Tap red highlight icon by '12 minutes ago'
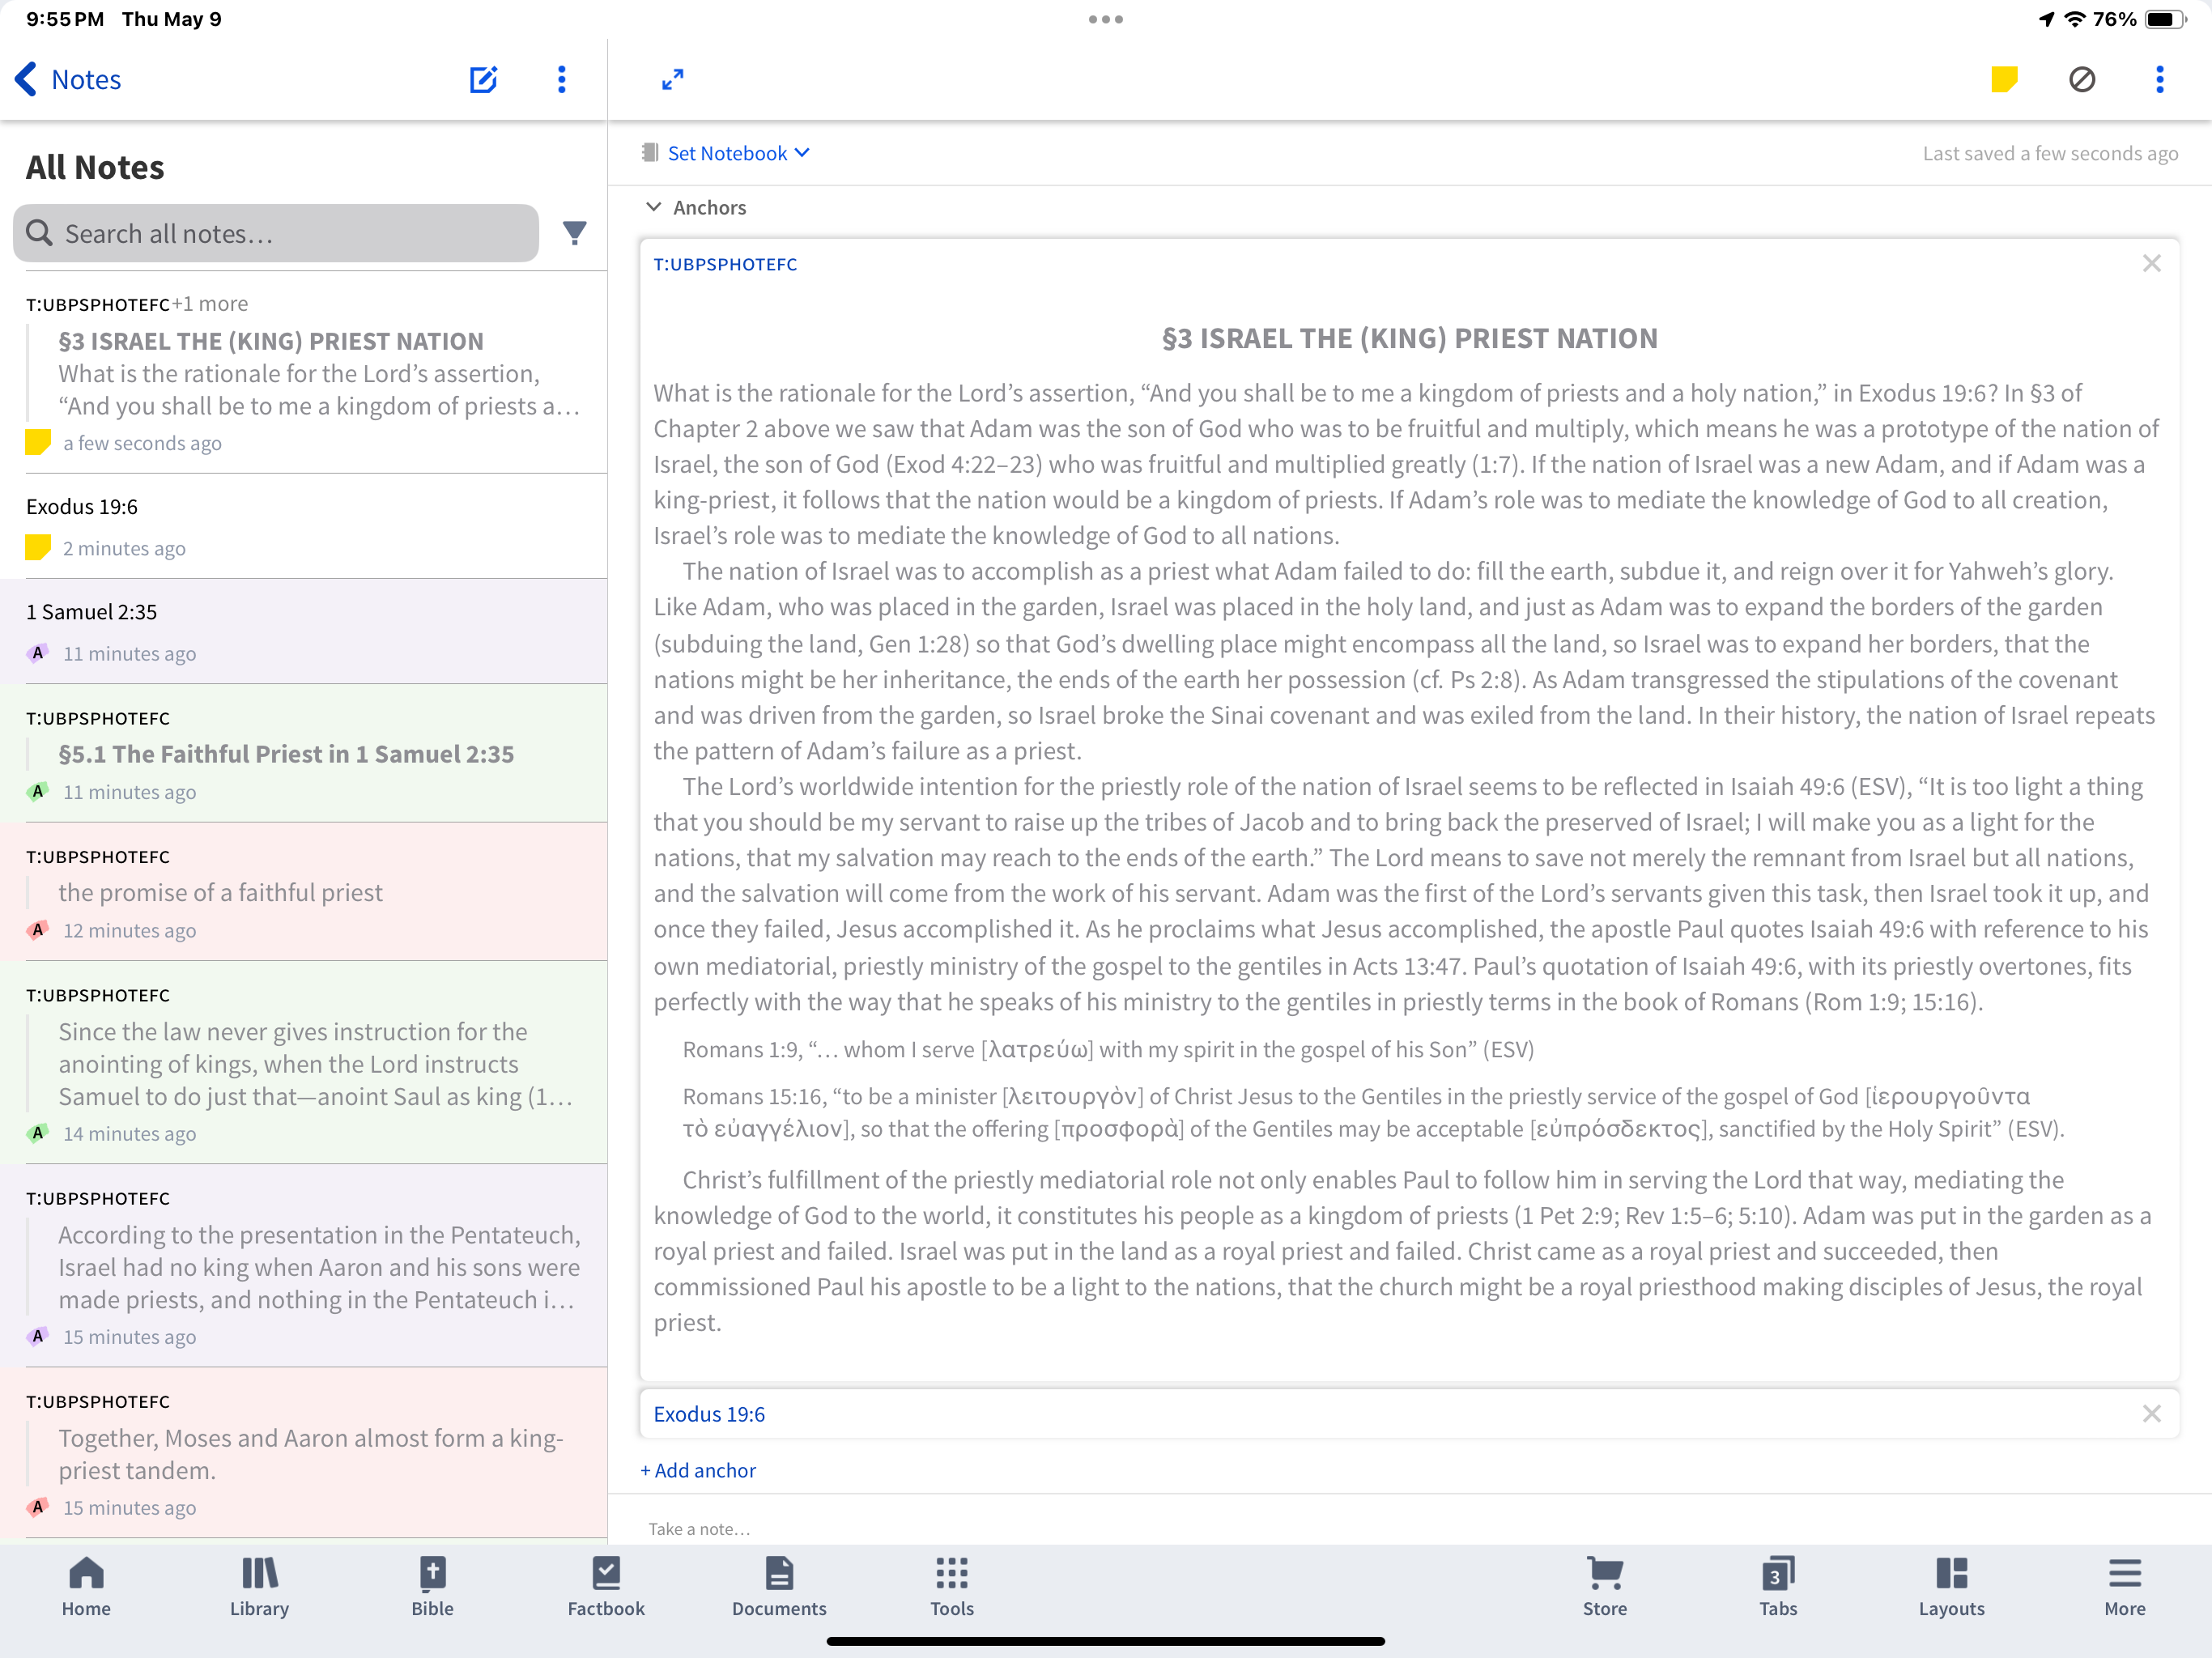Screen dimensions: 2212x1658 click(x=38, y=930)
